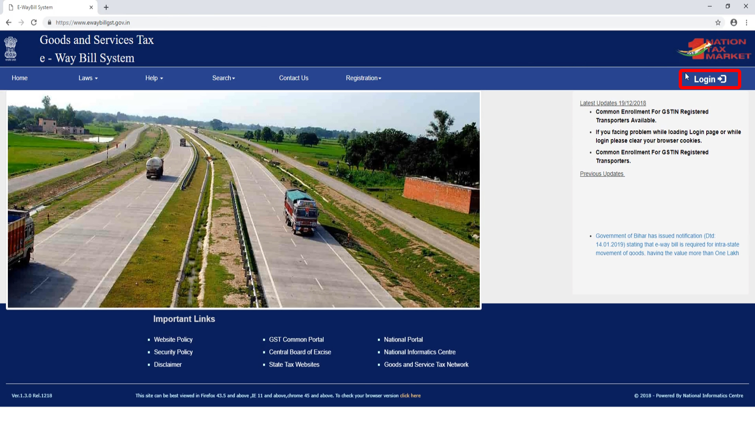The width and height of the screenshot is (755, 425).
Task: Expand the Search dropdown menu
Action: [224, 78]
